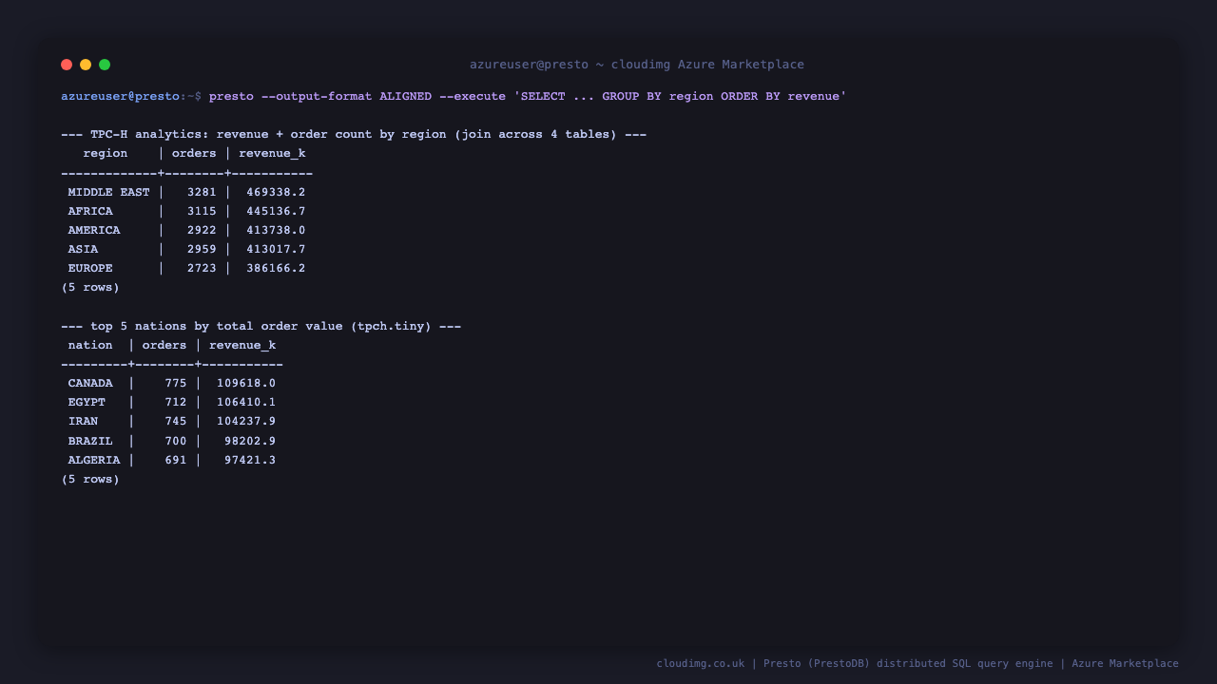Viewport: 1217px width, 684px height.
Task: Select the 'MIDDLE EAST' region cell
Action: [x=109, y=192]
